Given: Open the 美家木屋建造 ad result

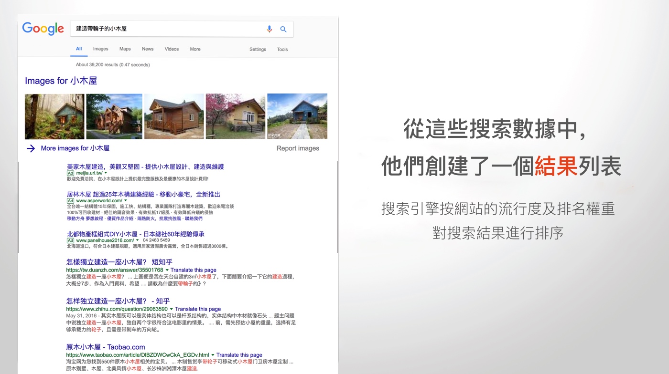Looking at the screenshot, I should pos(145,166).
